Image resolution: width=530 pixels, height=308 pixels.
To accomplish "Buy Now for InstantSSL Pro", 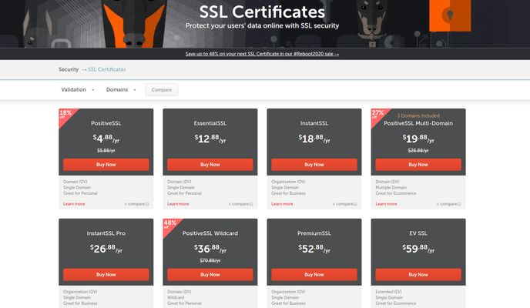I will coord(106,275).
